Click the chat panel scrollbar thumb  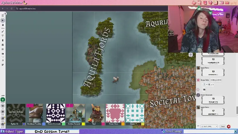click(237, 110)
